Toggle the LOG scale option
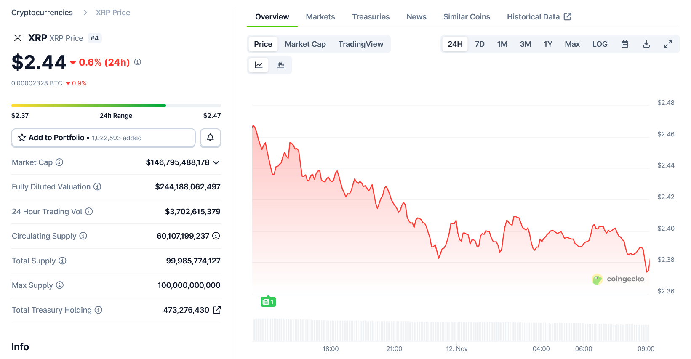Screen dimensions: 691x359 point(600,44)
